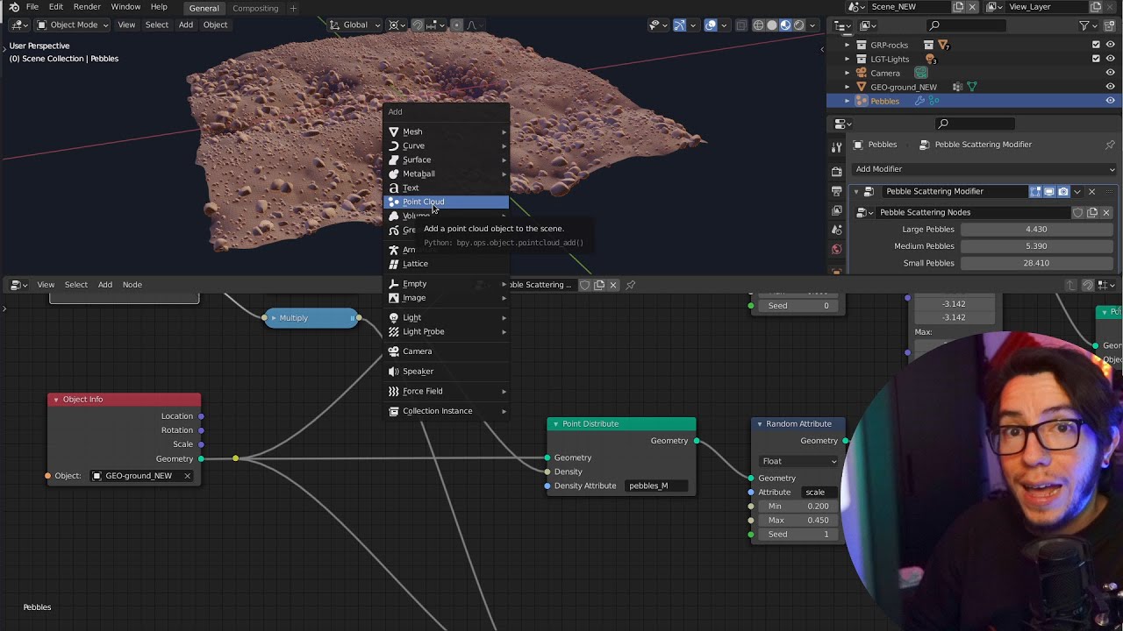Hide the Camera object in viewport

point(1110,73)
